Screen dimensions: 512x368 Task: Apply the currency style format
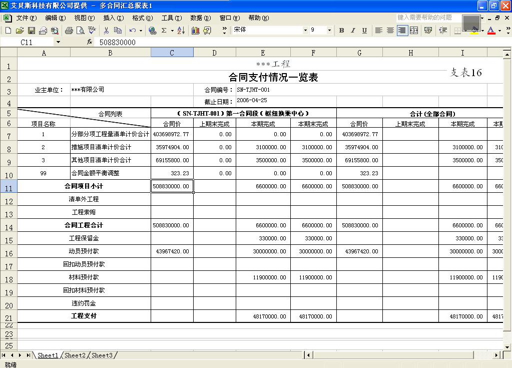point(428,31)
